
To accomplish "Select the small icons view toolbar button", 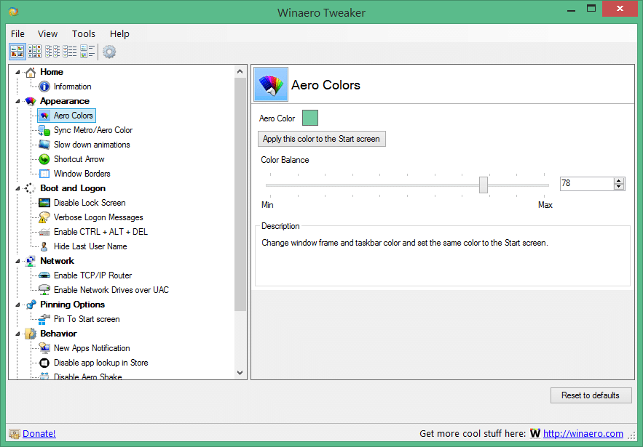I will 52,52.
